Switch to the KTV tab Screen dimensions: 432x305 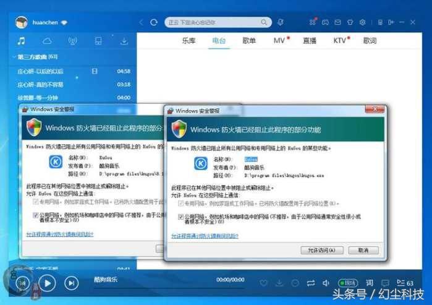point(339,41)
